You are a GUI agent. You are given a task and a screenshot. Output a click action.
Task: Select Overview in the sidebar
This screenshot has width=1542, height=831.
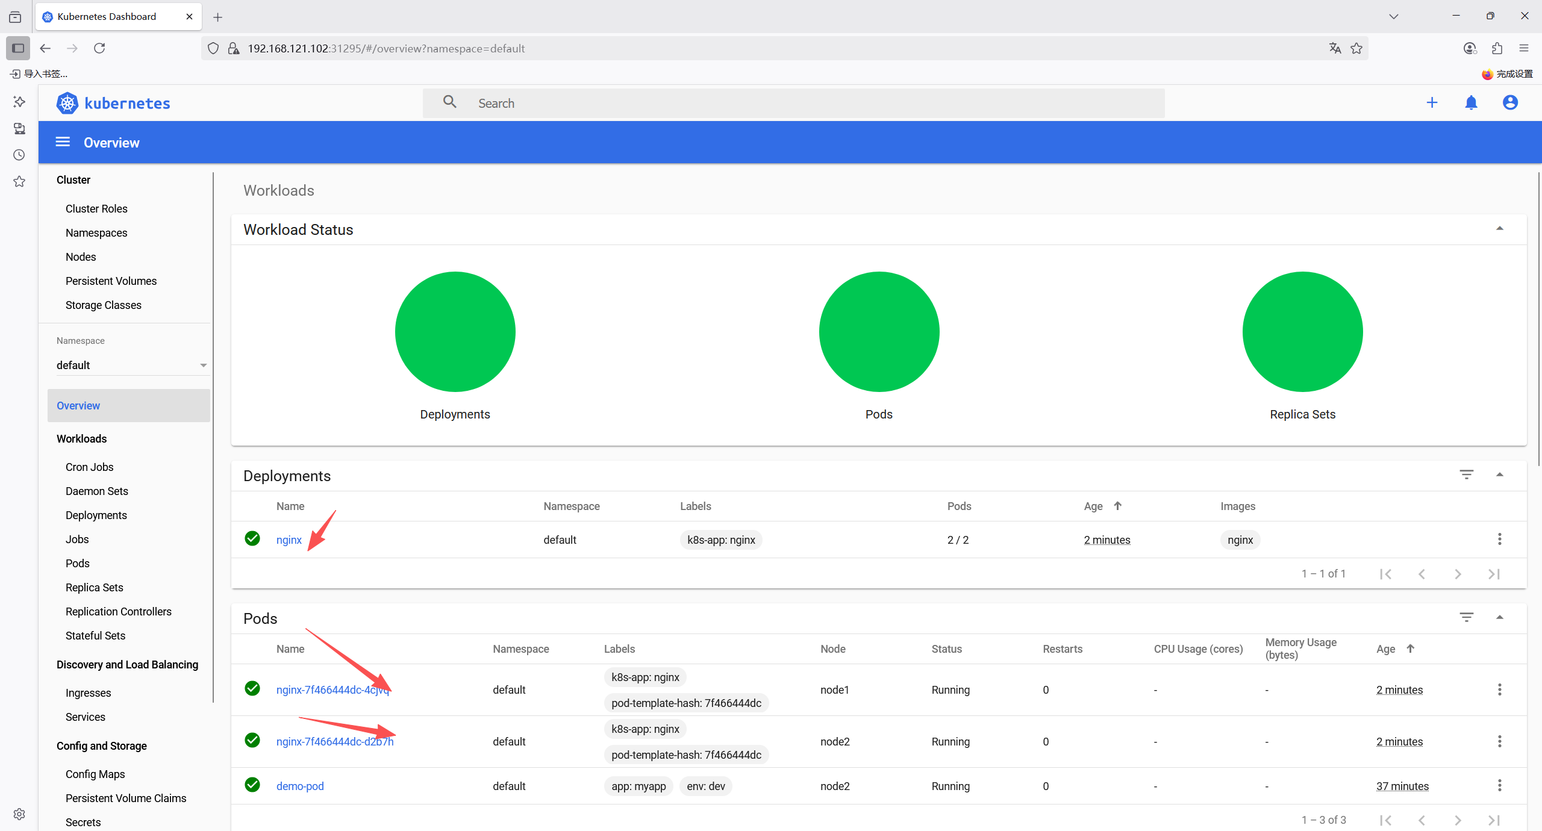pyautogui.click(x=129, y=405)
